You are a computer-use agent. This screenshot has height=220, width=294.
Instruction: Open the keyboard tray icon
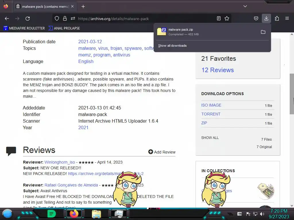[x=239, y=214]
